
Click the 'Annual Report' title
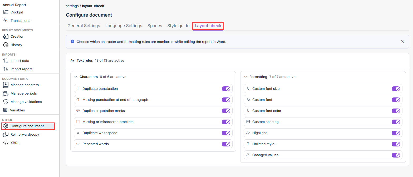point(14,5)
